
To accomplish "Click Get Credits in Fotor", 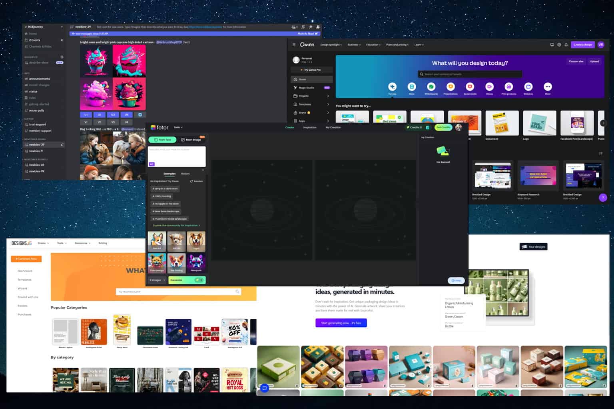I will click(443, 127).
